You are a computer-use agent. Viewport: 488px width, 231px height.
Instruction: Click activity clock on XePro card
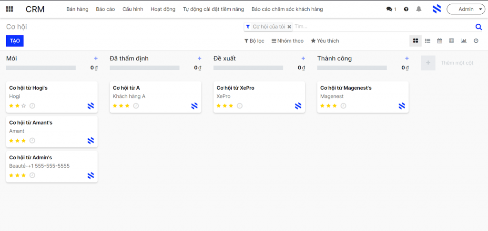[x=239, y=106]
